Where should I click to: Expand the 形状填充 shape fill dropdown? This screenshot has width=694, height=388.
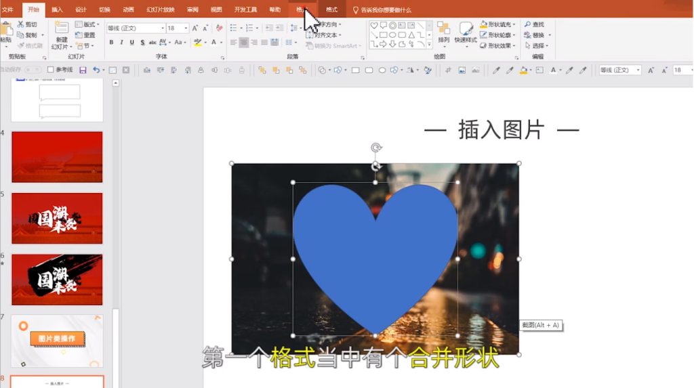(x=514, y=24)
